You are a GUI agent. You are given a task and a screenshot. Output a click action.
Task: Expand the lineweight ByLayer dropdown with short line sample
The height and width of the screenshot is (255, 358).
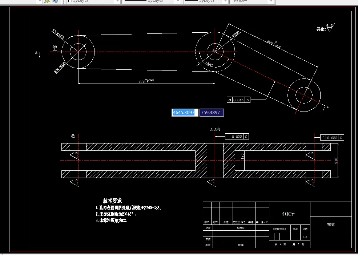[226, 1]
